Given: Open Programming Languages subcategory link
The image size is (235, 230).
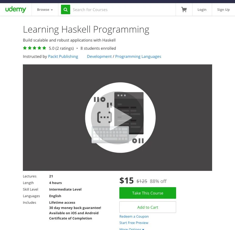Looking at the screenshot, I should (138, 57).
